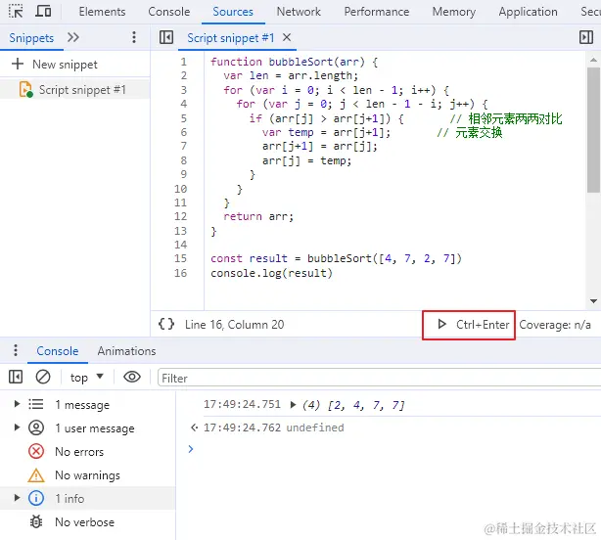Open the Snippets pane three-dot menu
Viewport: 601px width, 540px height.
(134, 37)
